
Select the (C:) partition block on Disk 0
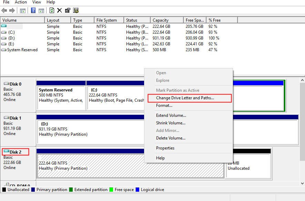click(x=115, y=96)
